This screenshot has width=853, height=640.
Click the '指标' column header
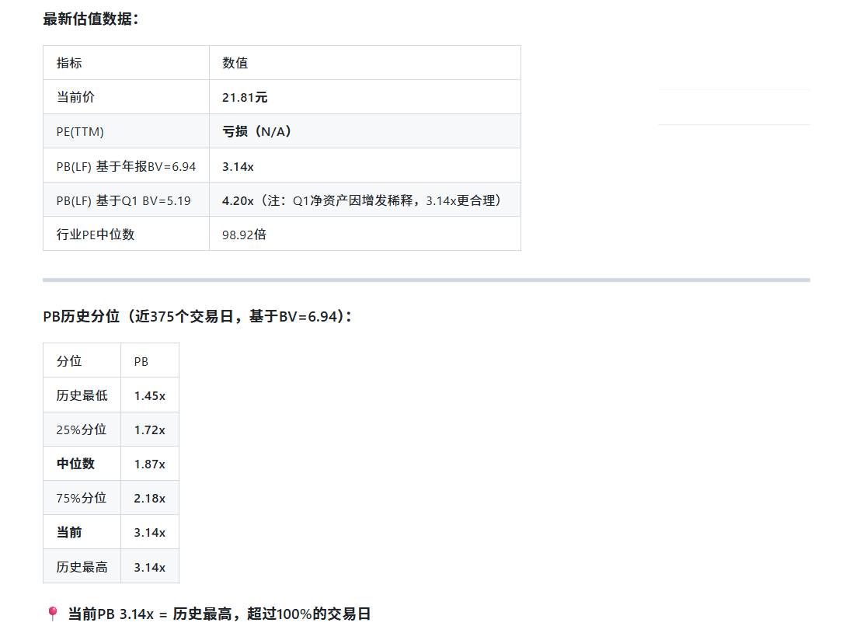(69, 63)
